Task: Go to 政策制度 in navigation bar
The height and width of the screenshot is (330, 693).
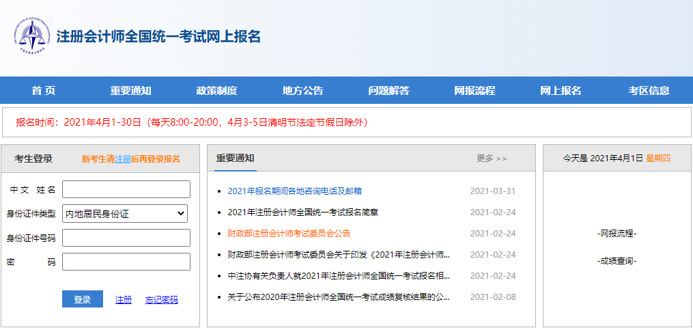Action: [216, 91]
